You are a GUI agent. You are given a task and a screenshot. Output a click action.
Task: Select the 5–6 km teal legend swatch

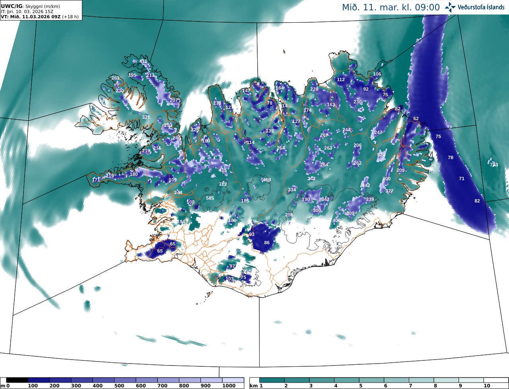click(x=372, y=380)
